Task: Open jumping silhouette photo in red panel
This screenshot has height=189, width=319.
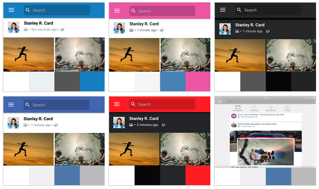Action: click(x=134, y=149)
